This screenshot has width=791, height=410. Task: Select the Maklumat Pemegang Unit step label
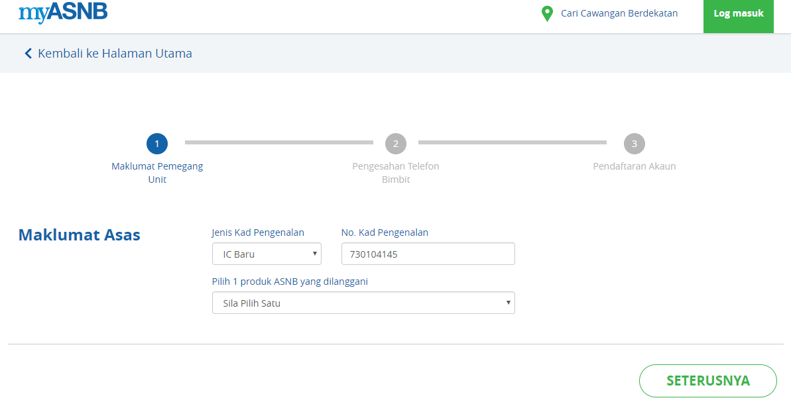point(157,173)
